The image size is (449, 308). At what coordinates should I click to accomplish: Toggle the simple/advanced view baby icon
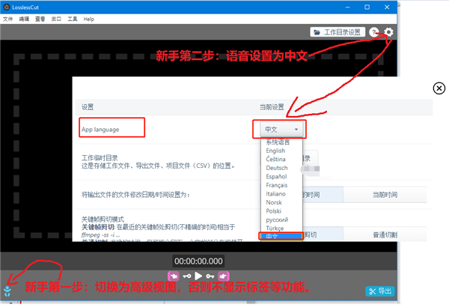coord(7,291)
